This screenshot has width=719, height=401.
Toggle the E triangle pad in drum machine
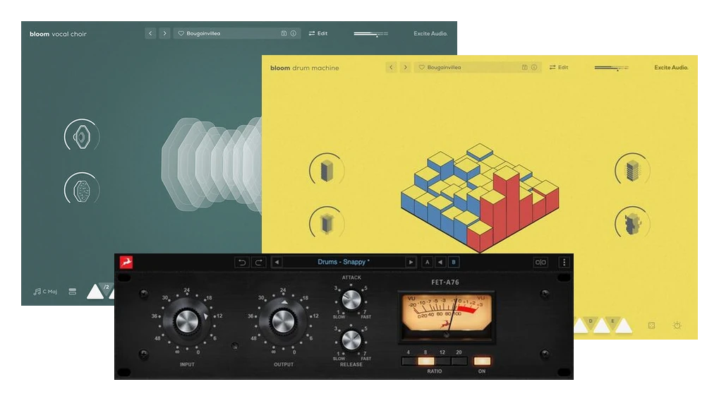point(612,322)
